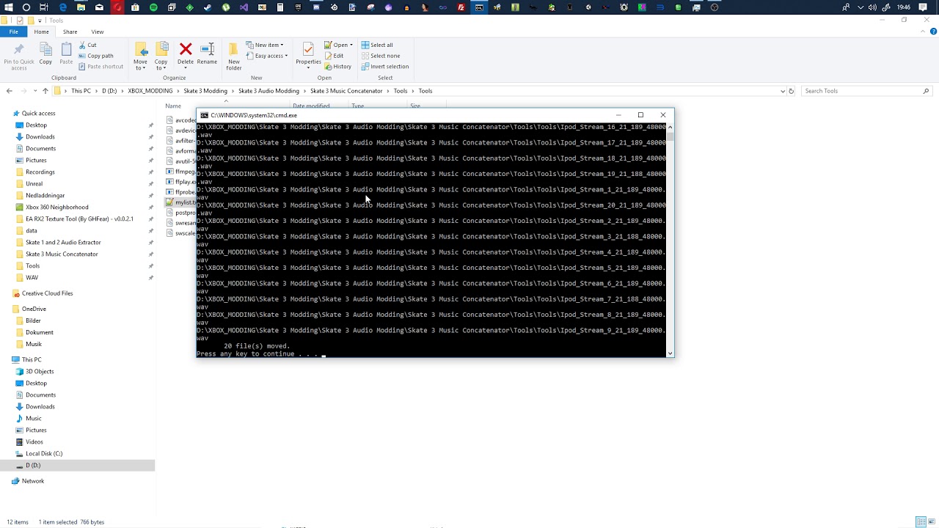The height and width of the screenshot is (528, 939).
Task: Open Microsoft Edge from the taskbar
Action: 62,7
